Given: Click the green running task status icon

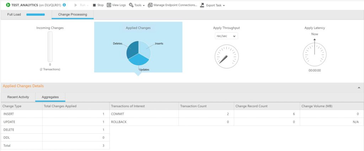Looking at the screenshot, I should pyautogui.click(x=8, y=5).
